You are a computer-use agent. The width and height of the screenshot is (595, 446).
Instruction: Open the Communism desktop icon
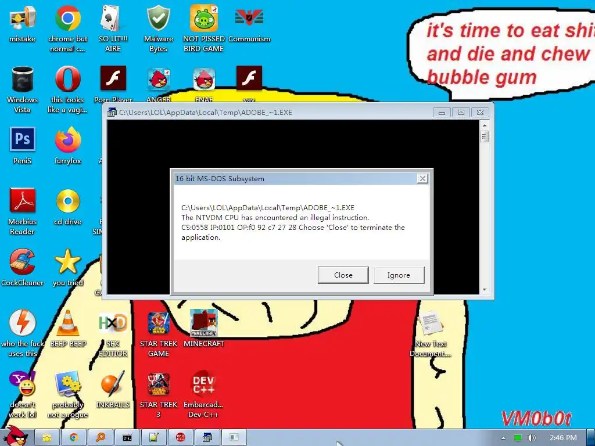pos(249,17)
